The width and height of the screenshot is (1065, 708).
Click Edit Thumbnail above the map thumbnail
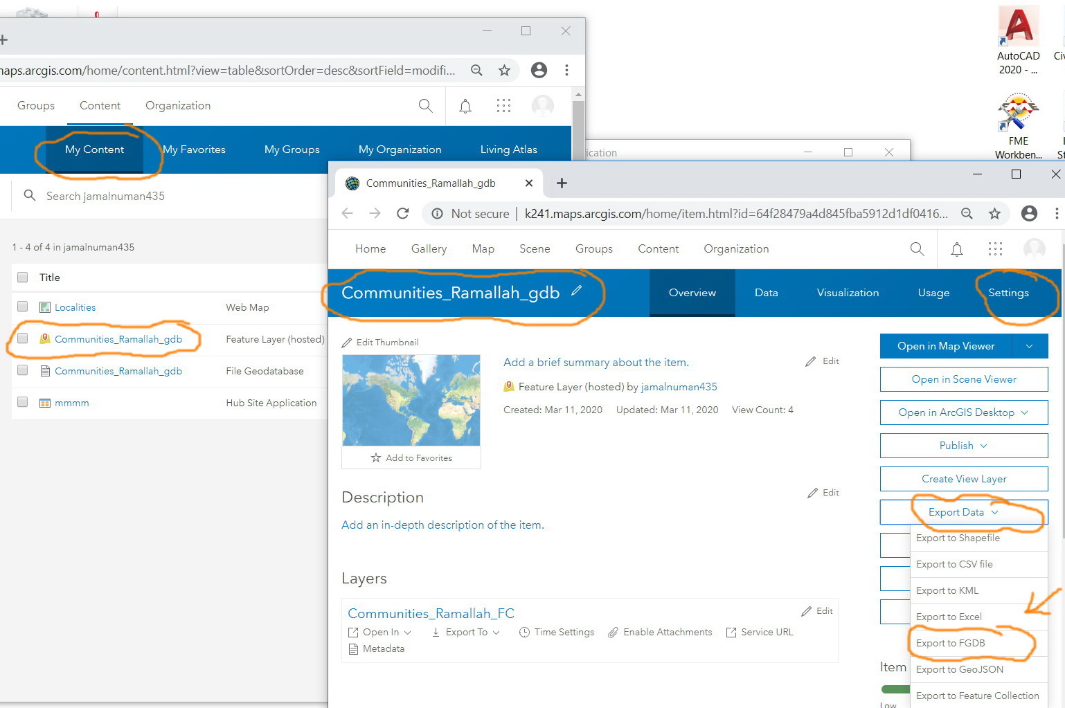click(380, 343)
